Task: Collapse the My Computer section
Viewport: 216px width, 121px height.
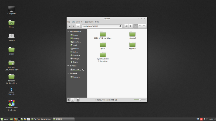Action: (x=68, y=31)
